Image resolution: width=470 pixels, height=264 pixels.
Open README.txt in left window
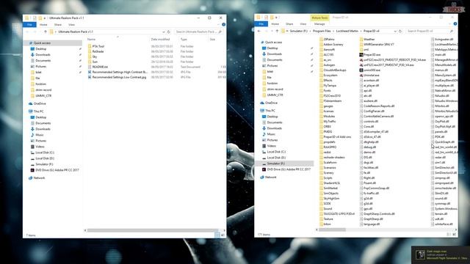(x=100, y=67)
